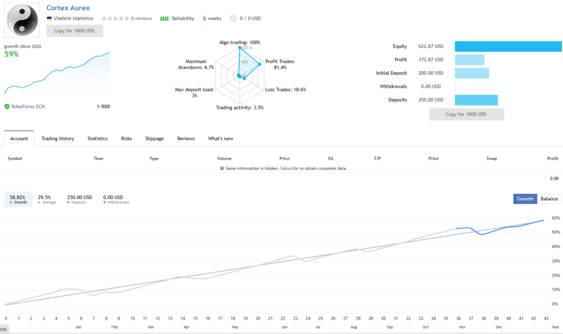Go to the Risks tab
The width and height of the screenshot is (563, 334).
[126, 139]
